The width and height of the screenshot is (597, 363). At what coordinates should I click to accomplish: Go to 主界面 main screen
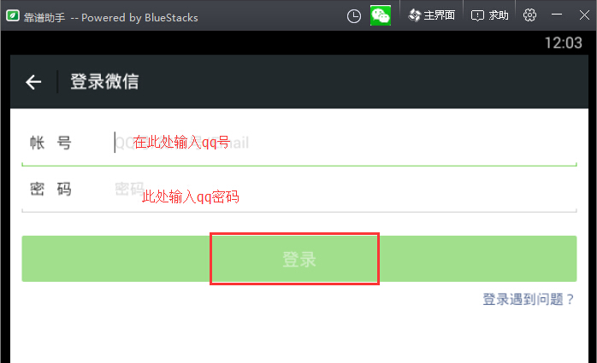point(431,15)
